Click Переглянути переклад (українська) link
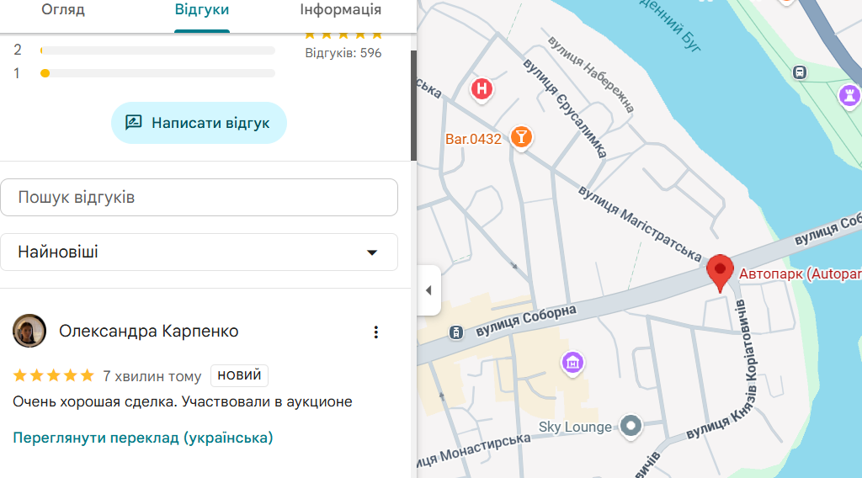The image size is (862, 478). [143, 438]
